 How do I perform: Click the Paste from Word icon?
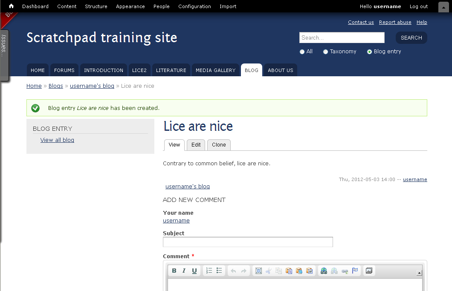tap(309, 271)
